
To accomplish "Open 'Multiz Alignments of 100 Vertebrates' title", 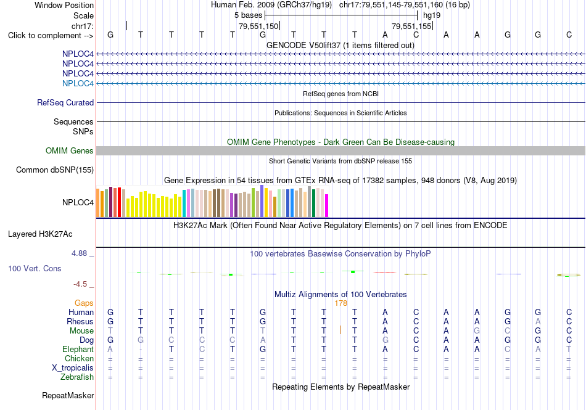I will click(x=340, y=294).
